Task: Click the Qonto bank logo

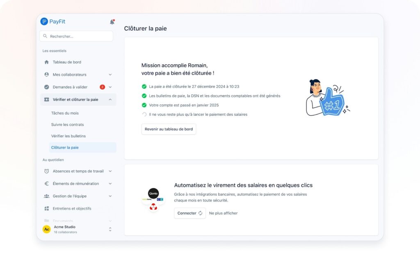Action: pyautogui.click(x=153, y=193)
